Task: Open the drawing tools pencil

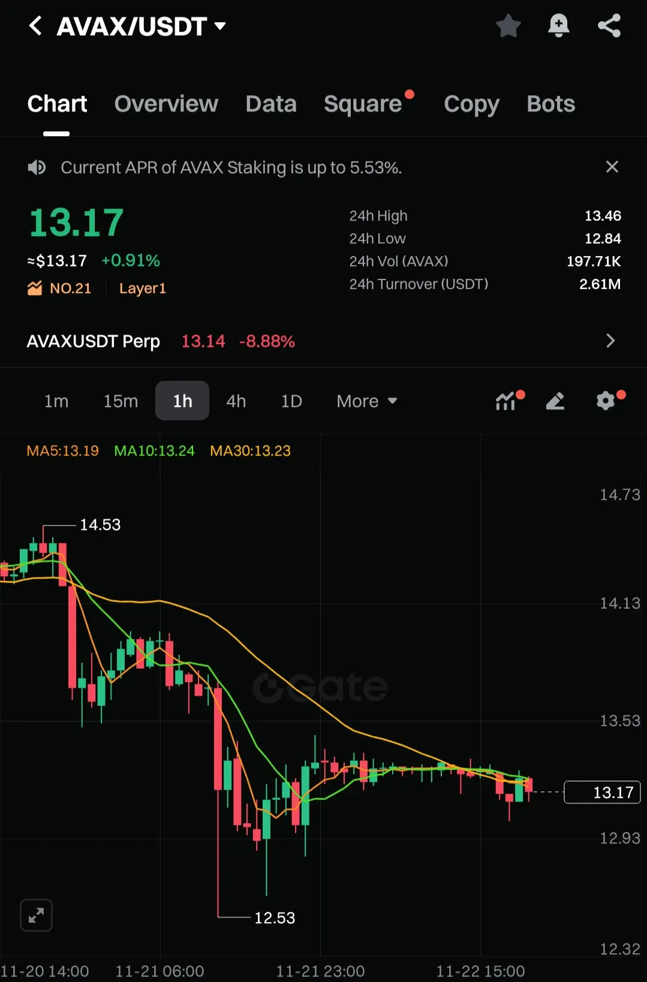Action: [x=555, y=400]
